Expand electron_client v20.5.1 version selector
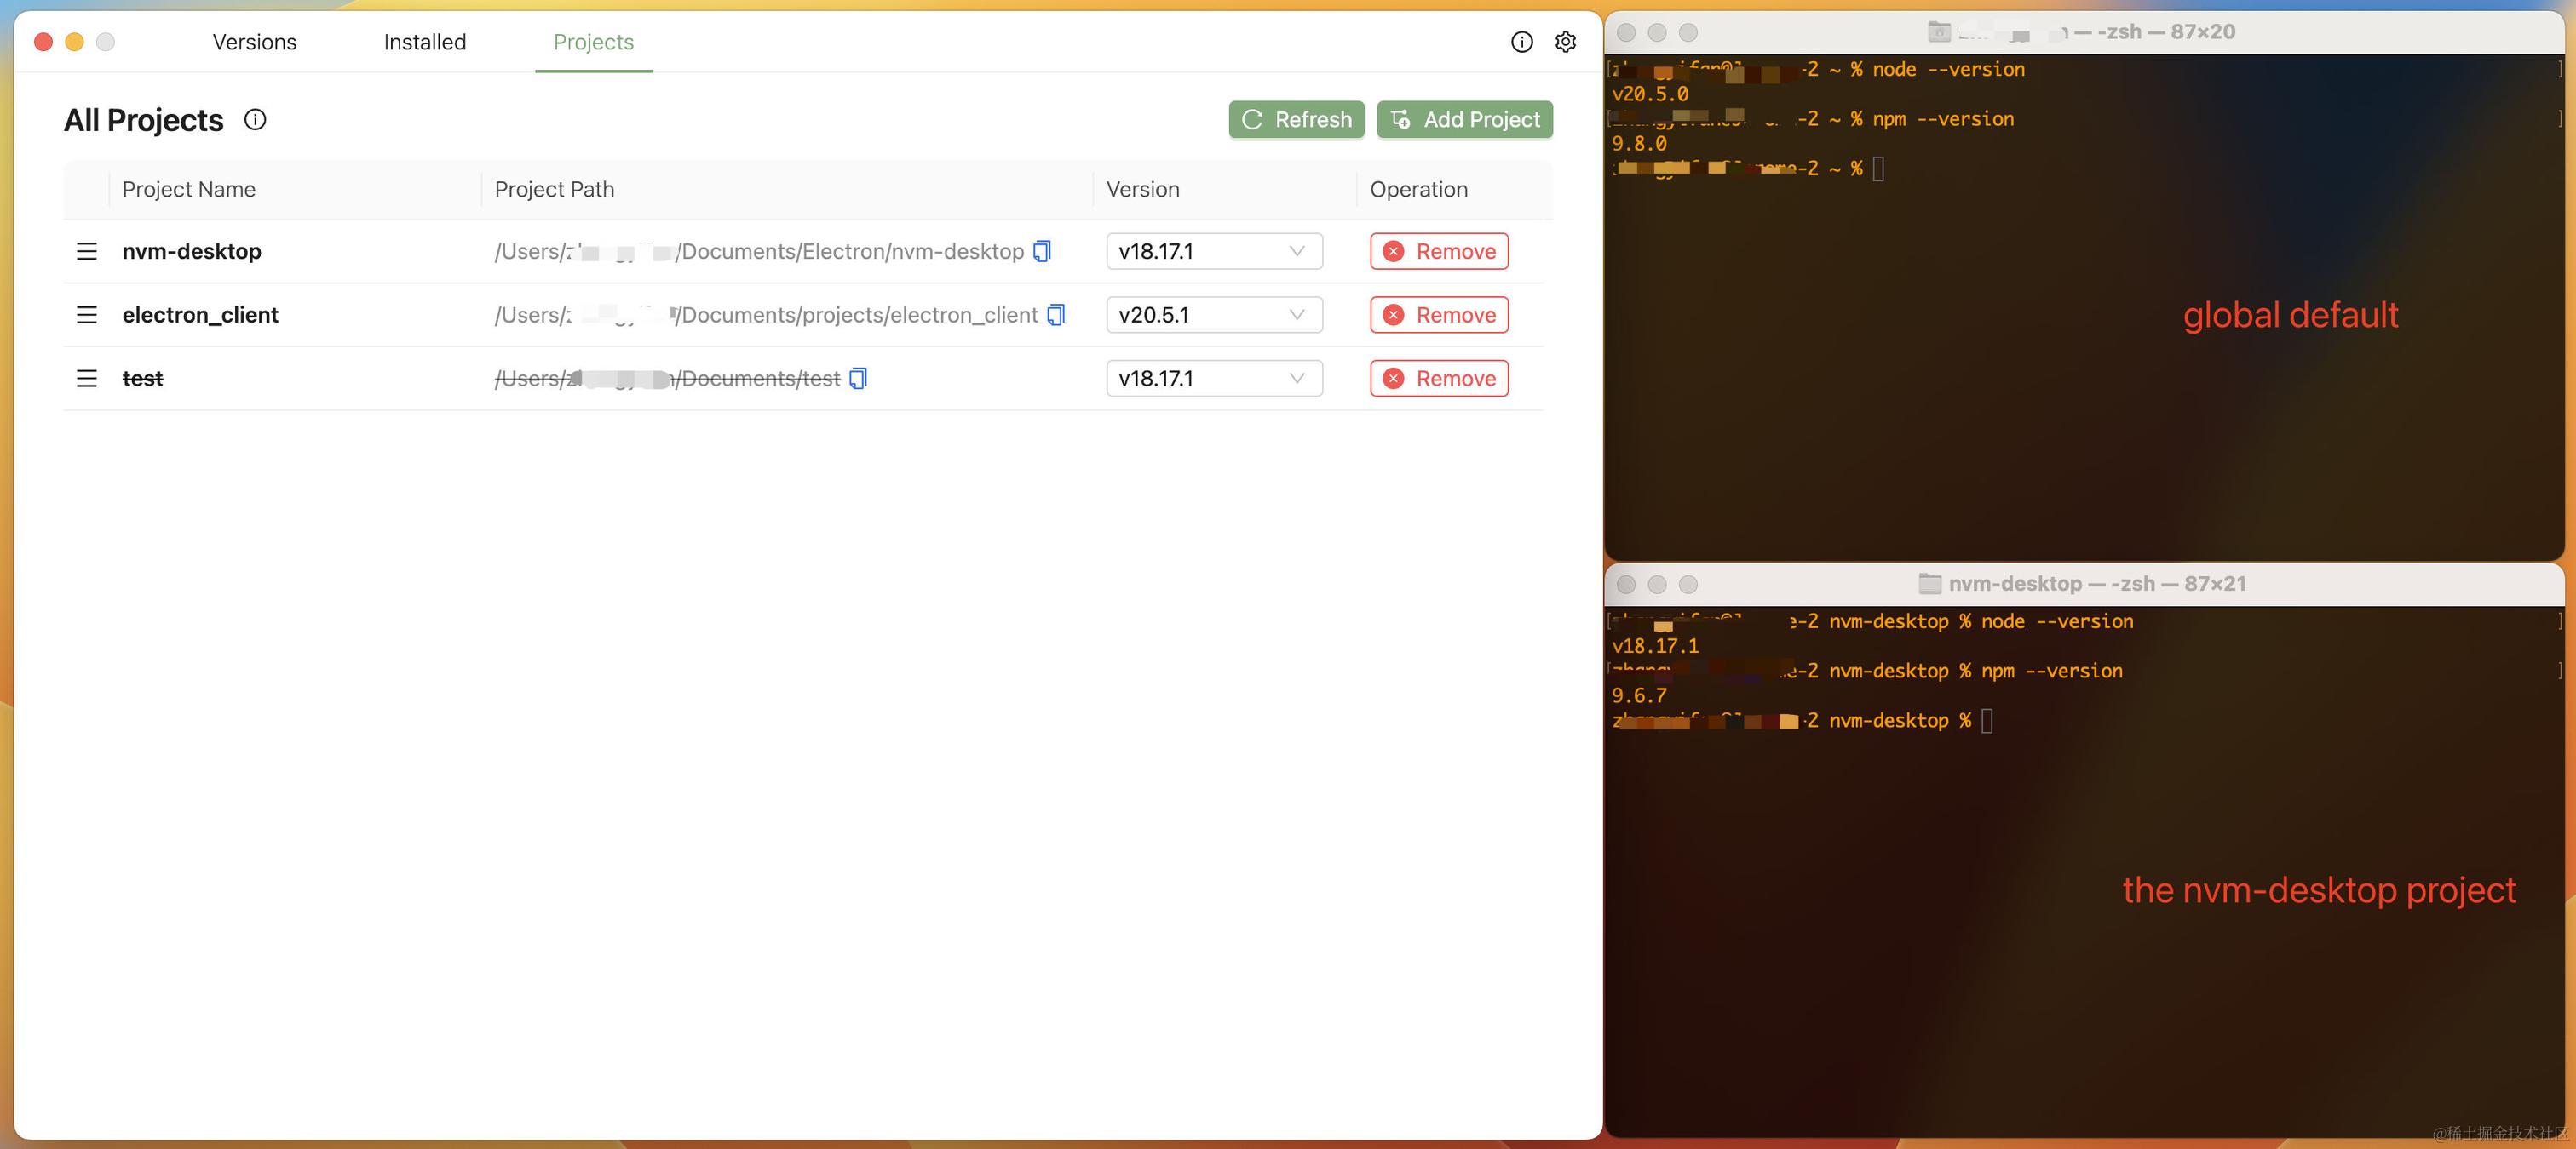 (1213, 315)
